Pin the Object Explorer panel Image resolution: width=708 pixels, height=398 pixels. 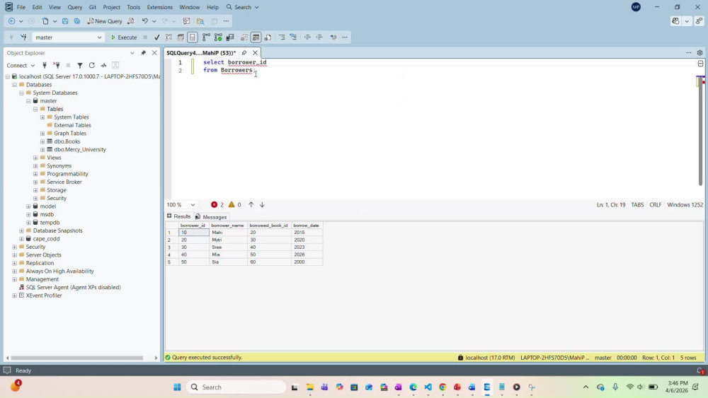pos(143,53)
